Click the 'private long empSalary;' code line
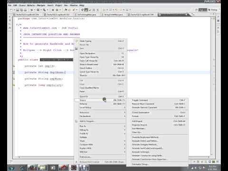This screenshot has height=171, width=228. coord(44,85)
